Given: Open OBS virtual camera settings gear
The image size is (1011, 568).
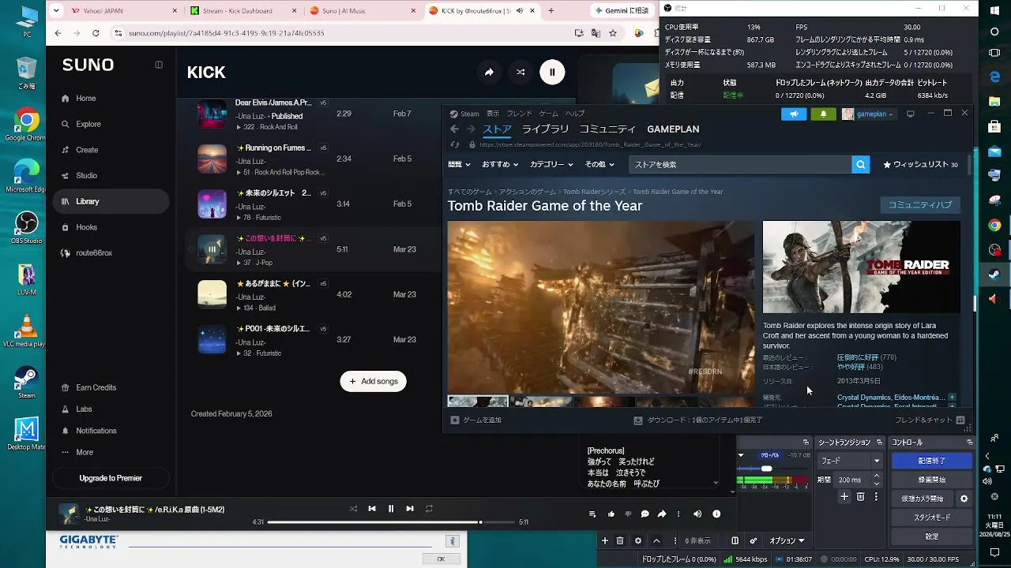Looking at the screenshot, I should [964, 499].
